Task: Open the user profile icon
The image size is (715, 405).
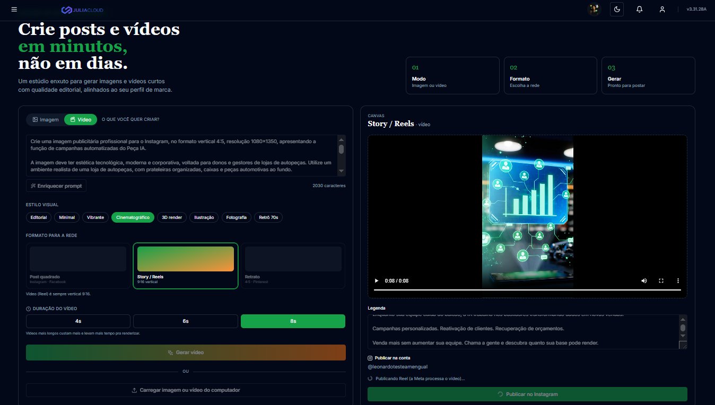Action: 662,9
